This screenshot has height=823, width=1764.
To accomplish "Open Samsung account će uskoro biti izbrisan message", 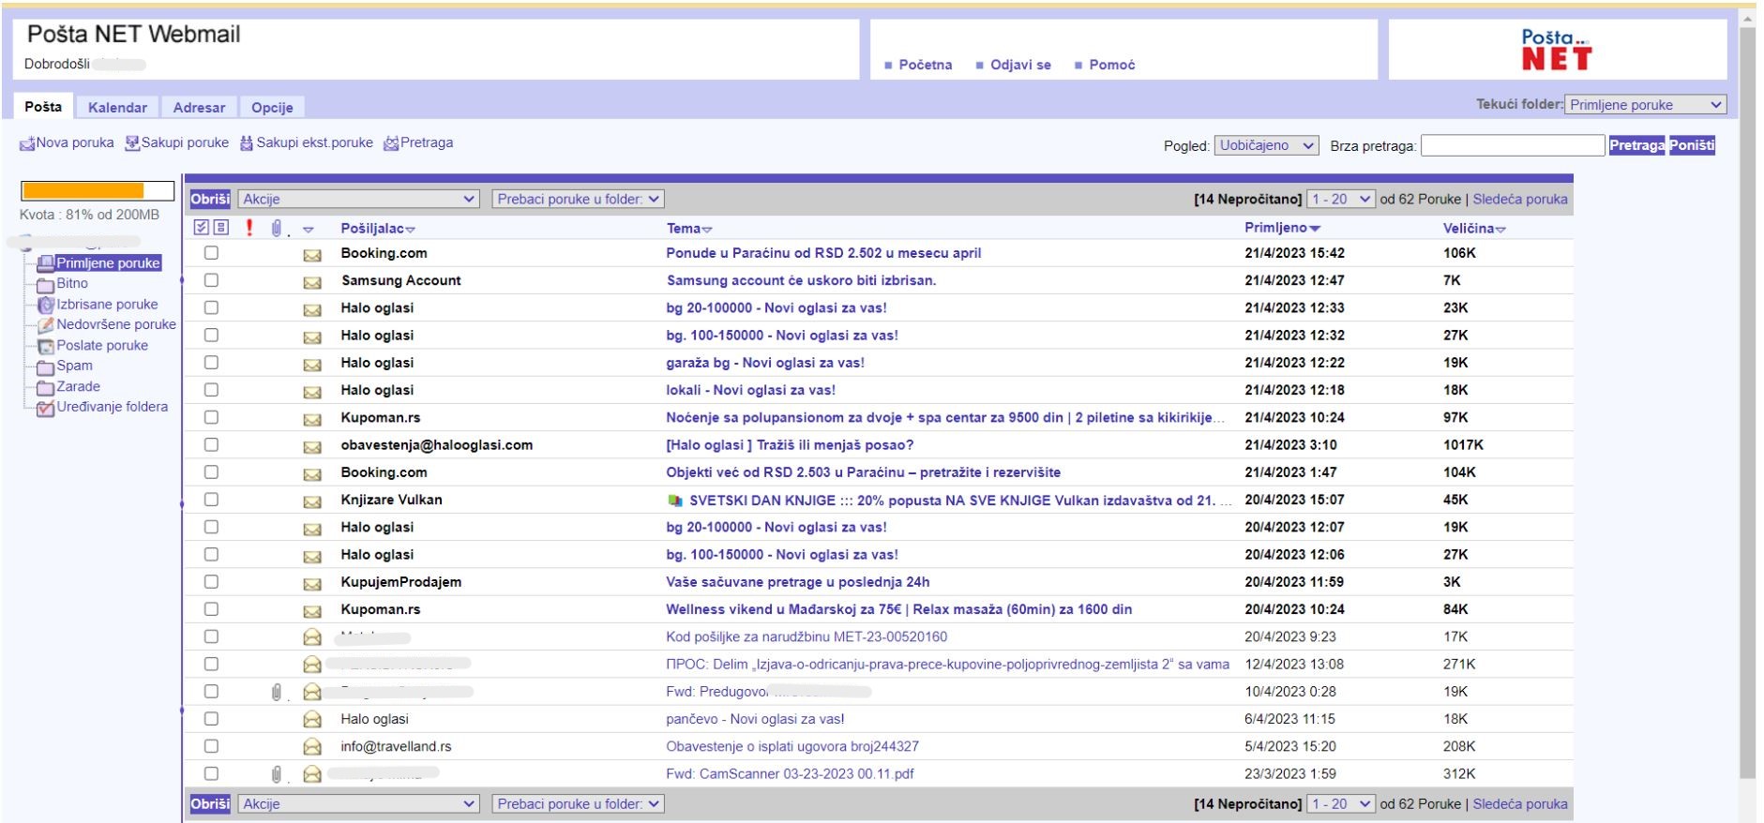I will click(801, 280).
